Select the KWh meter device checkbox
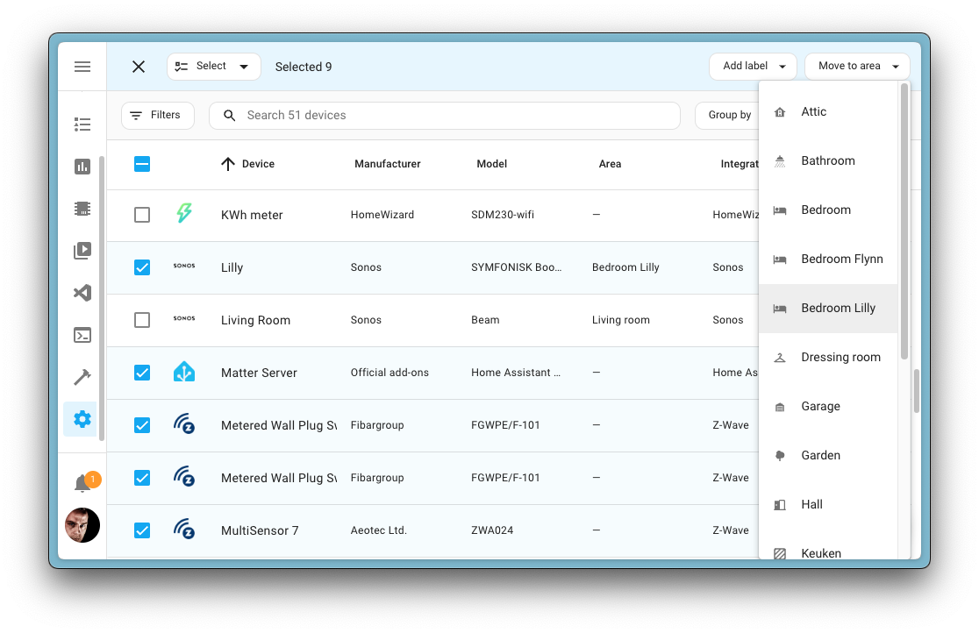 pos(142,215)
